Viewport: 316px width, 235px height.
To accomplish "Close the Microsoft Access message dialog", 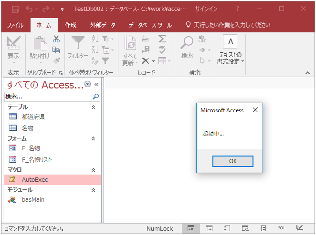I will pyautogui.click(x=255, y=110).
